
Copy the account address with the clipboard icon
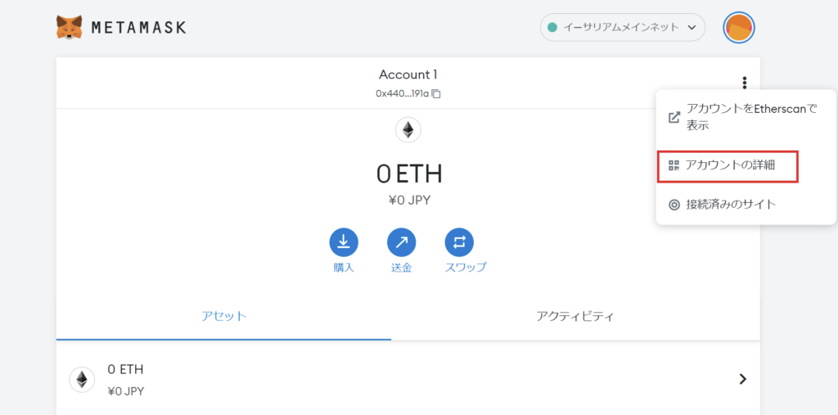(436, 93)
